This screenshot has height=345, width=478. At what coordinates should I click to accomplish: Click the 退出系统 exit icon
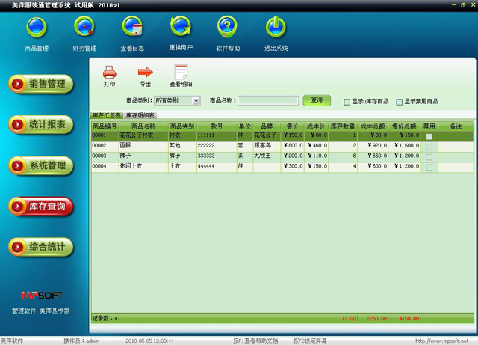pyautogui.click(x=276, y=30)
